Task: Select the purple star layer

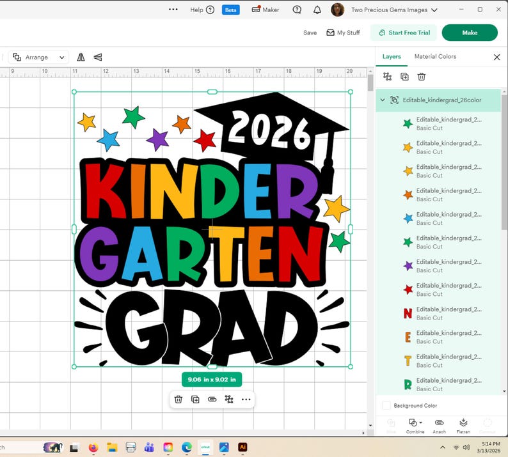Action: tap(438, 266)
